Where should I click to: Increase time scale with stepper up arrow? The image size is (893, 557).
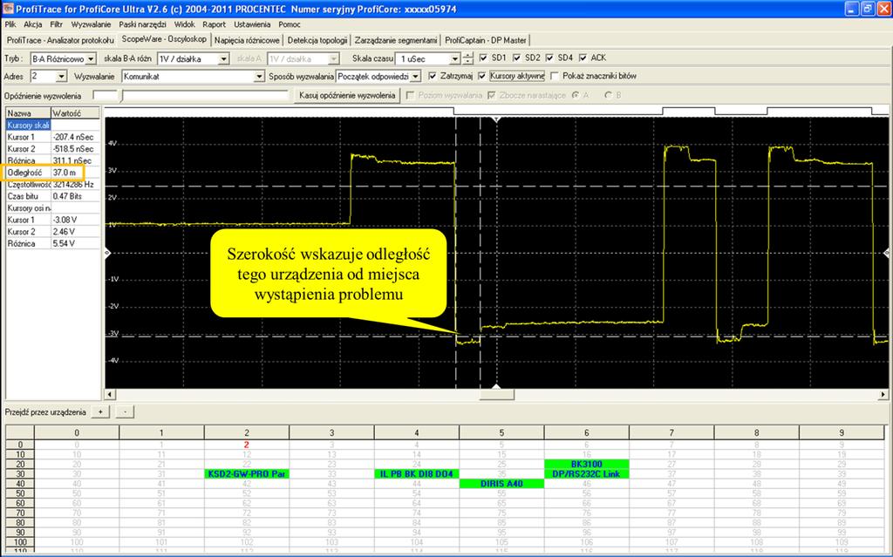click(x=467, y=56)
